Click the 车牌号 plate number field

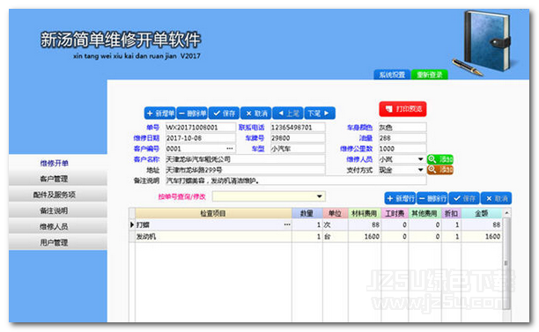[298, 137]
